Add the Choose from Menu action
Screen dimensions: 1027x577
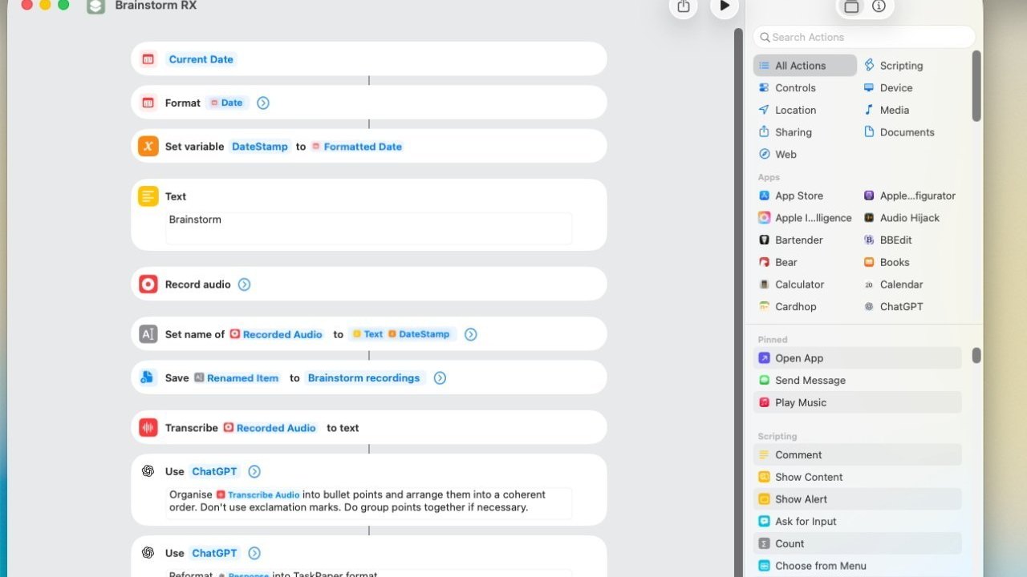(857, 566)
